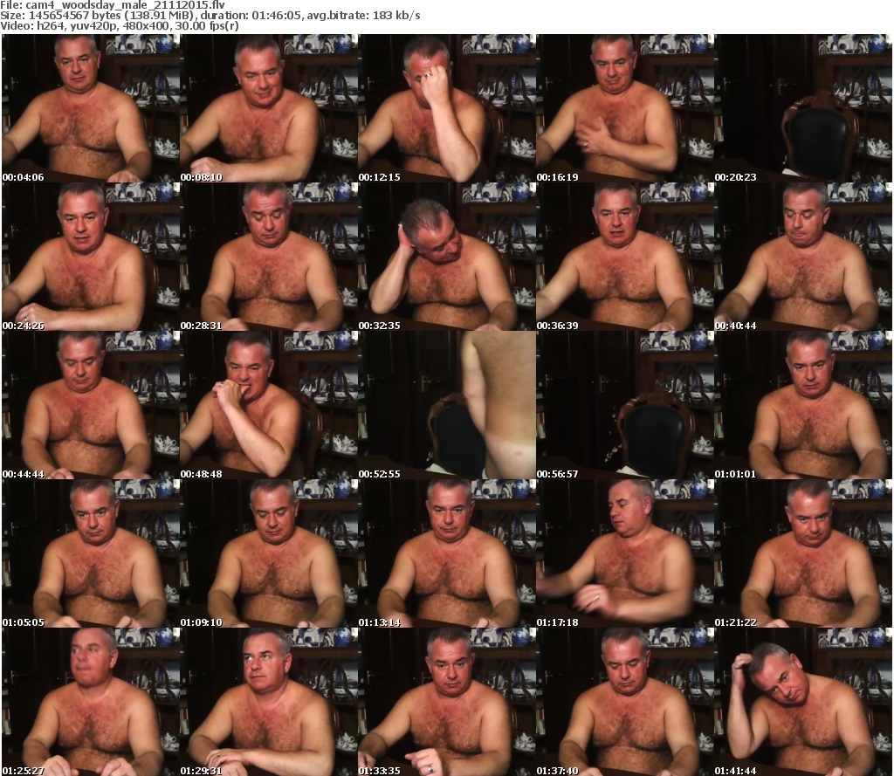Select the thumbnail stamped 00:12:15
The height and width of the screenshot is (776, 894).
[447, 108]
